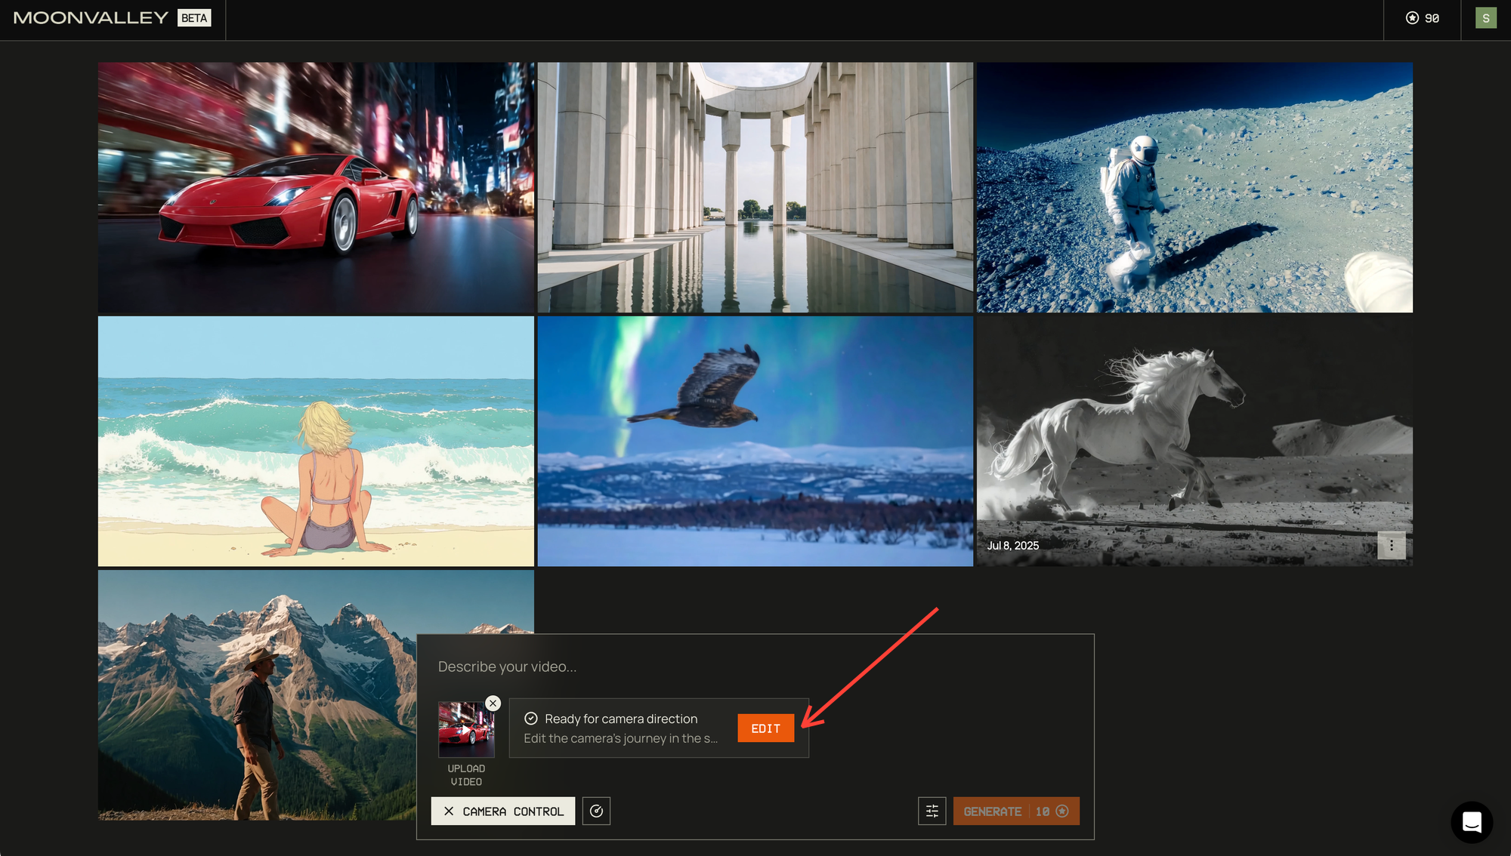Screen dimensions: 1511x856
Task: Remove the uploaded car video thumbnail
Action: pos(493,703)
